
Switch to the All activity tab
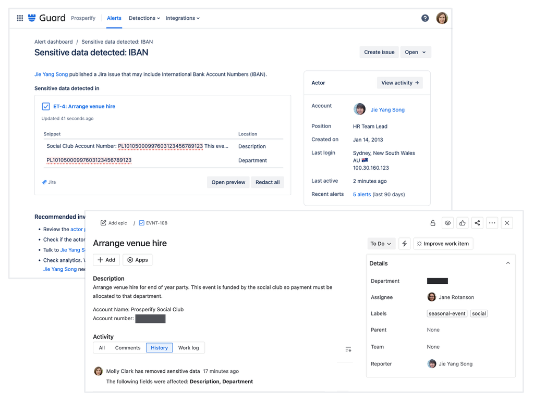(102, 348)
